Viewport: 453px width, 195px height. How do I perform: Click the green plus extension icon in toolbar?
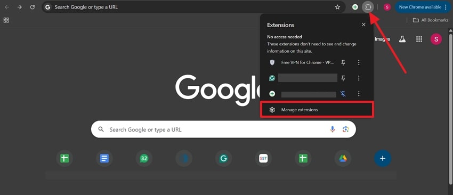click(x=355, y=7)
